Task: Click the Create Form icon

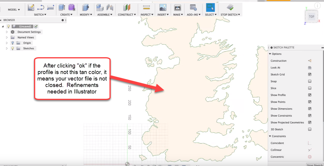Action: (x=72, y=8)
